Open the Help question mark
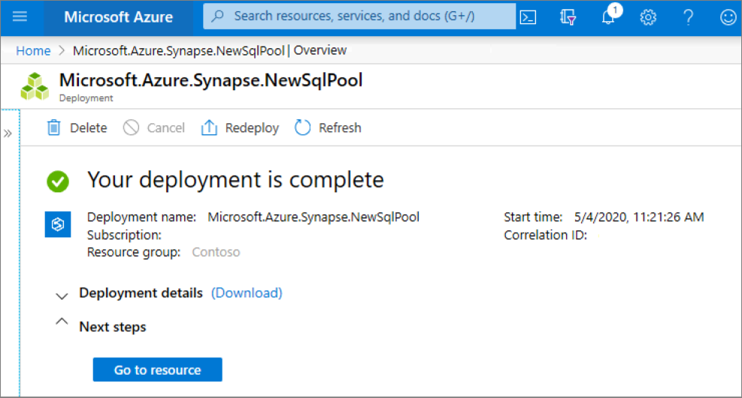The width and height of the screenshot is (742, 398). tap(688, 17)
